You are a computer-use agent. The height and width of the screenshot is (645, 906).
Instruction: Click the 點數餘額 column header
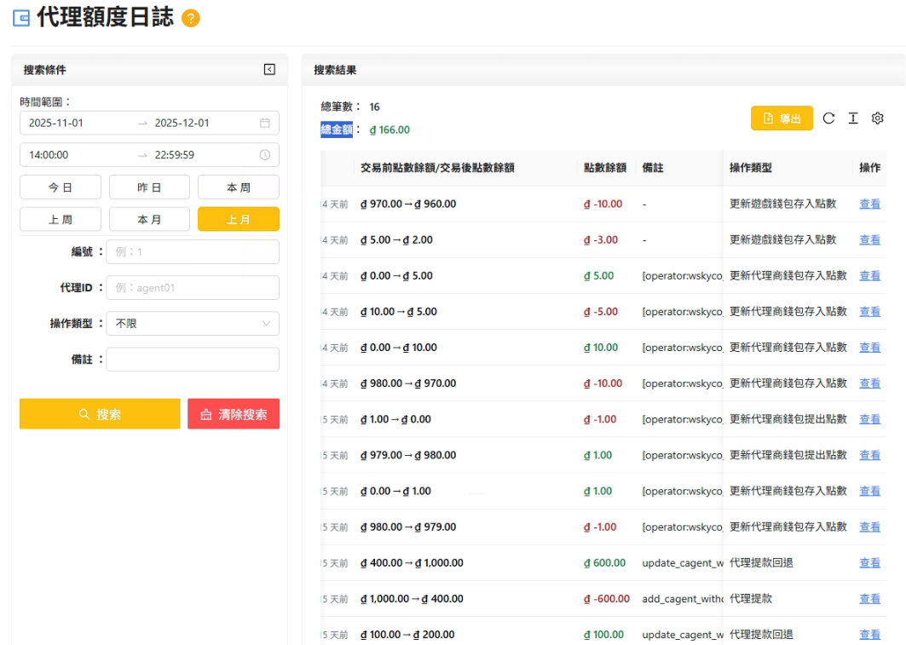coord(605,169)
